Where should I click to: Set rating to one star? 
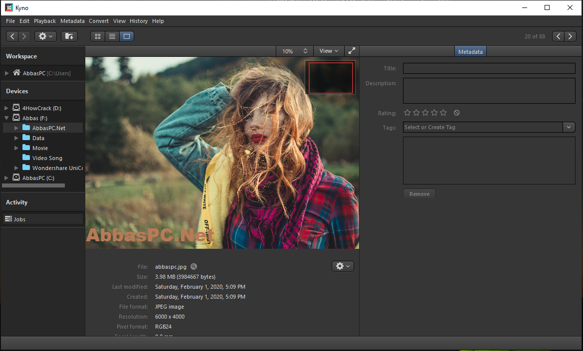[407, 113]
